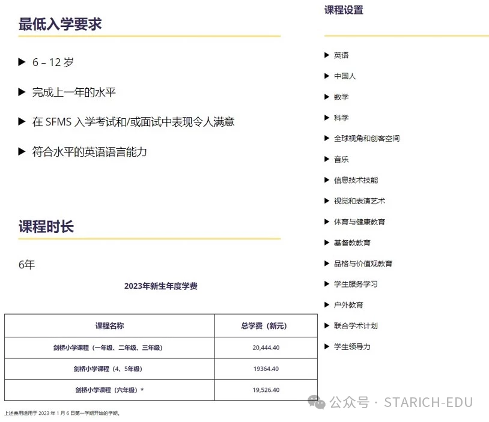Click the fee value 19364.40

click(266, 369)
